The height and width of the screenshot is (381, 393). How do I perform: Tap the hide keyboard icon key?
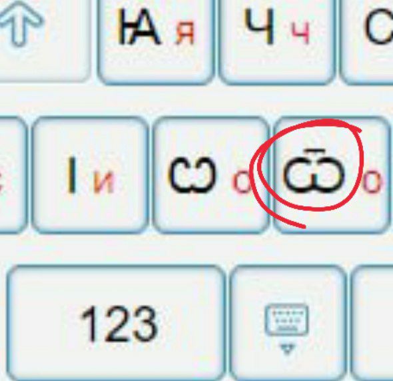288,323
